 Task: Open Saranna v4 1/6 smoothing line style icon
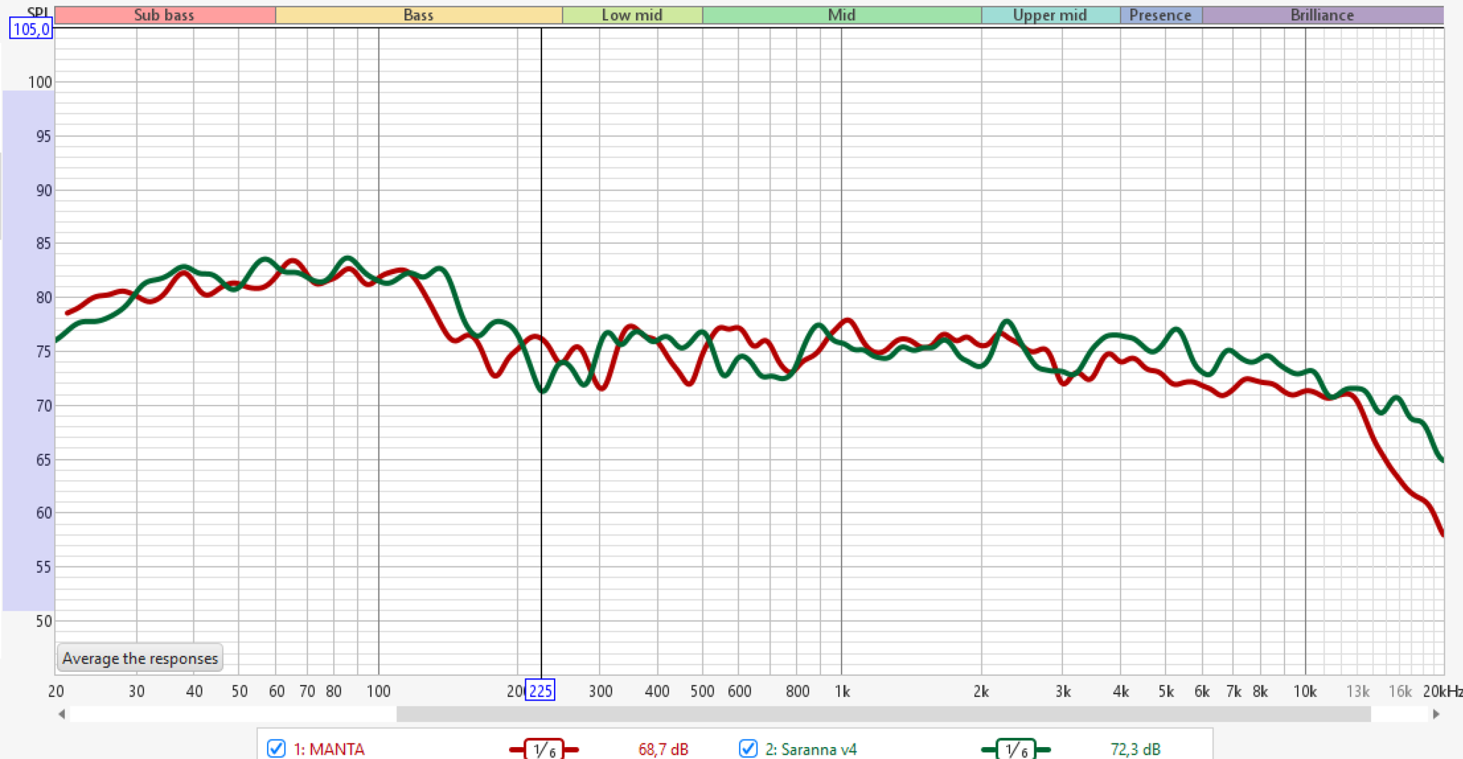[x=1015, y=749]
